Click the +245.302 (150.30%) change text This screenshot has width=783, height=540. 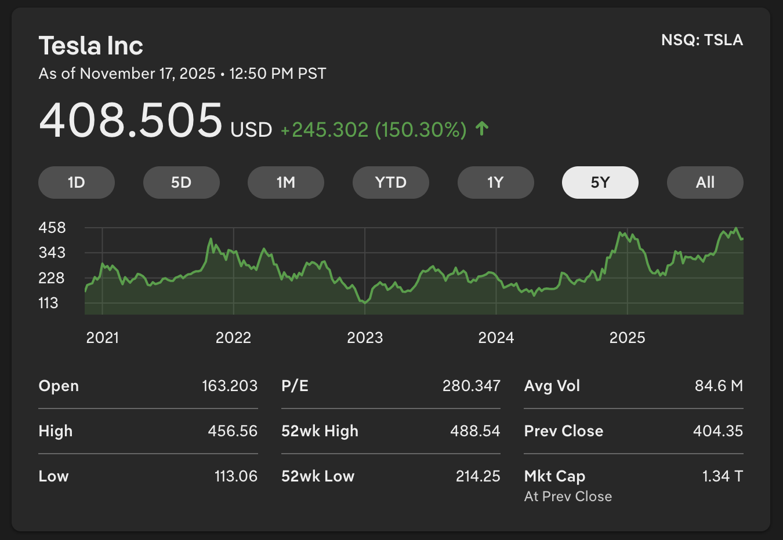point(374,130)
